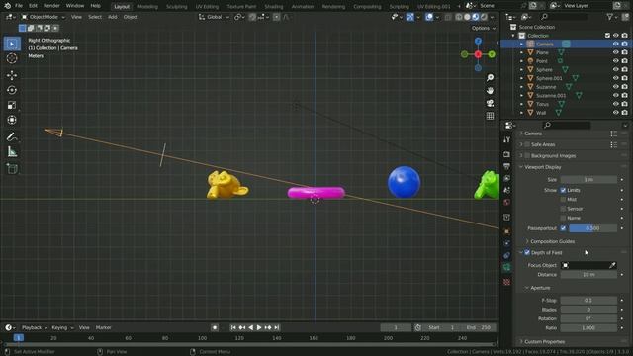This screenshot has height=356, width=633.
Task: Select rendered viewport shading icon
Action: 484,17
